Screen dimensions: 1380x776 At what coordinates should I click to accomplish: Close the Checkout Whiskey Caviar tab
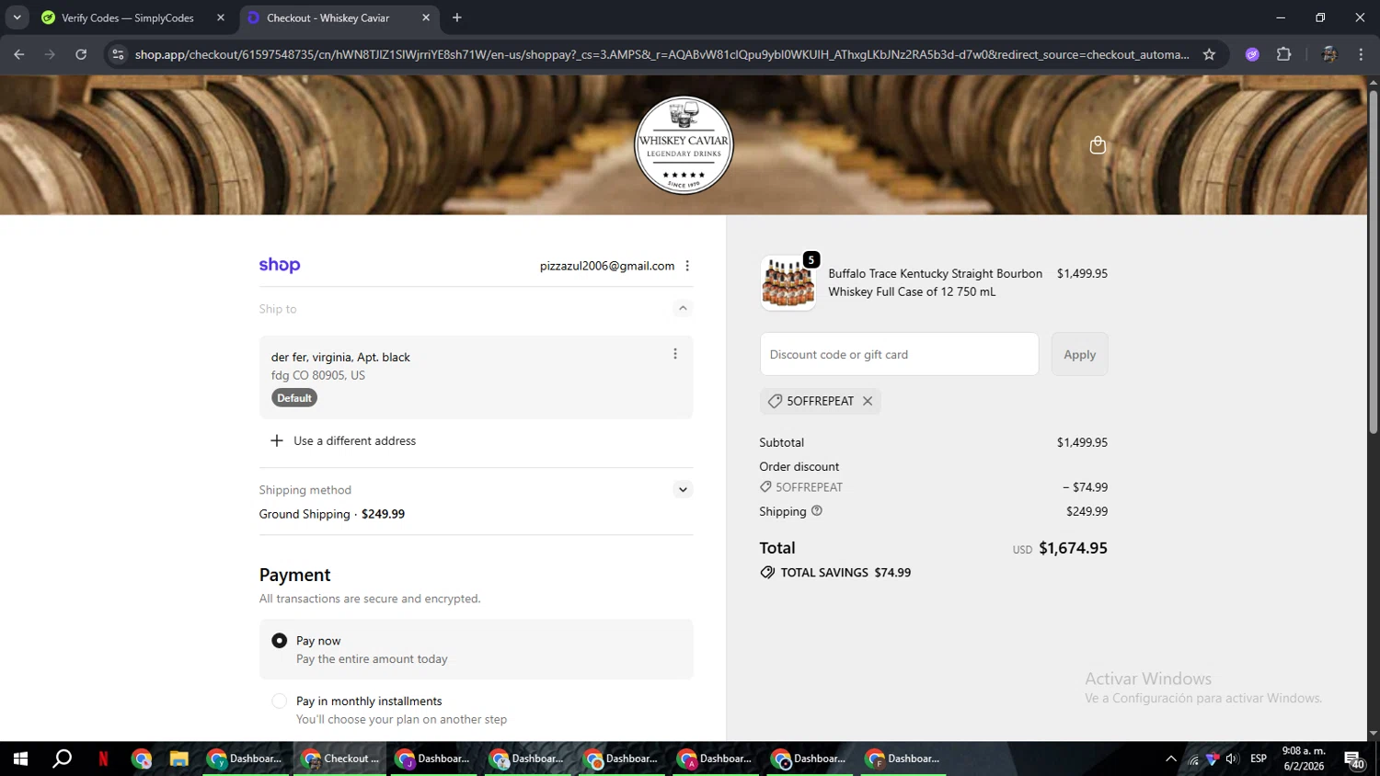pyautogui.click(x=426, y=17)
